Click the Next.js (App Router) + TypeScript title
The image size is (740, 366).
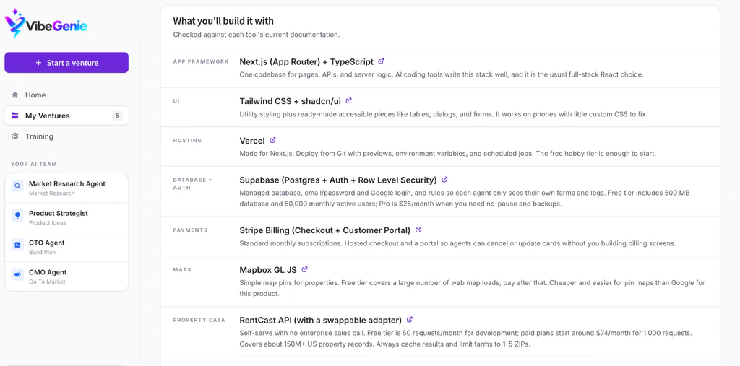tap(306, 62)
